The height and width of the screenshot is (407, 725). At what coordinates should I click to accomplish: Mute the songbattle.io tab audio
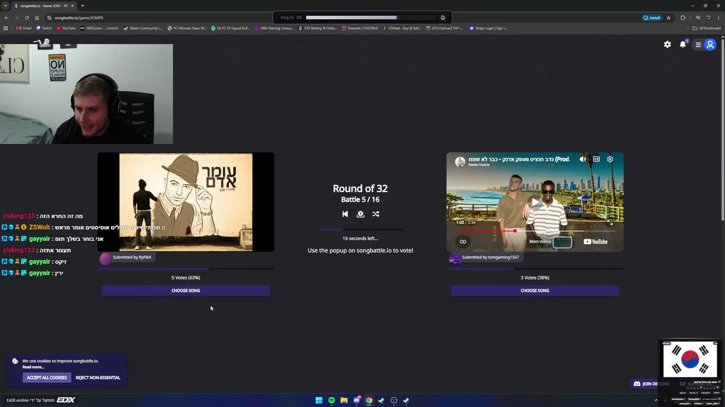click(x=66, y=6)
